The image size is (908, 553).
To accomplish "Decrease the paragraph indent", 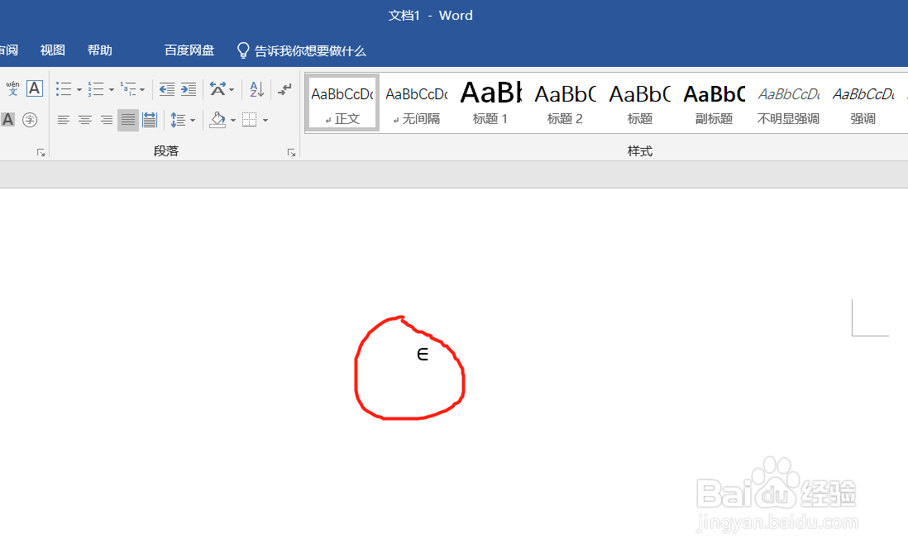I will pyautogui.click(x=167, y=89).
